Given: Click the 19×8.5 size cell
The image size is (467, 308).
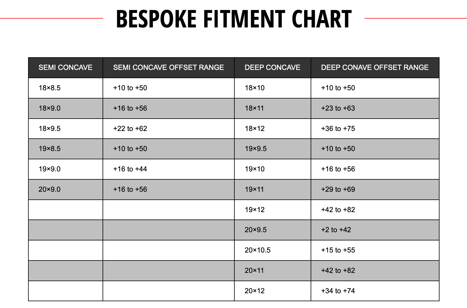Looking at the screenshot, I should (x=50, y=149).
